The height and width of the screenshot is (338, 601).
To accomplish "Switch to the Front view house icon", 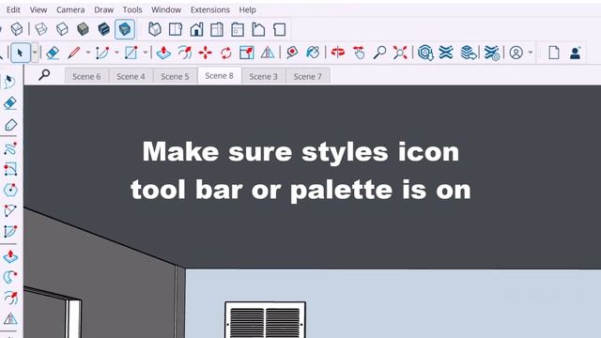I will 196,29.
